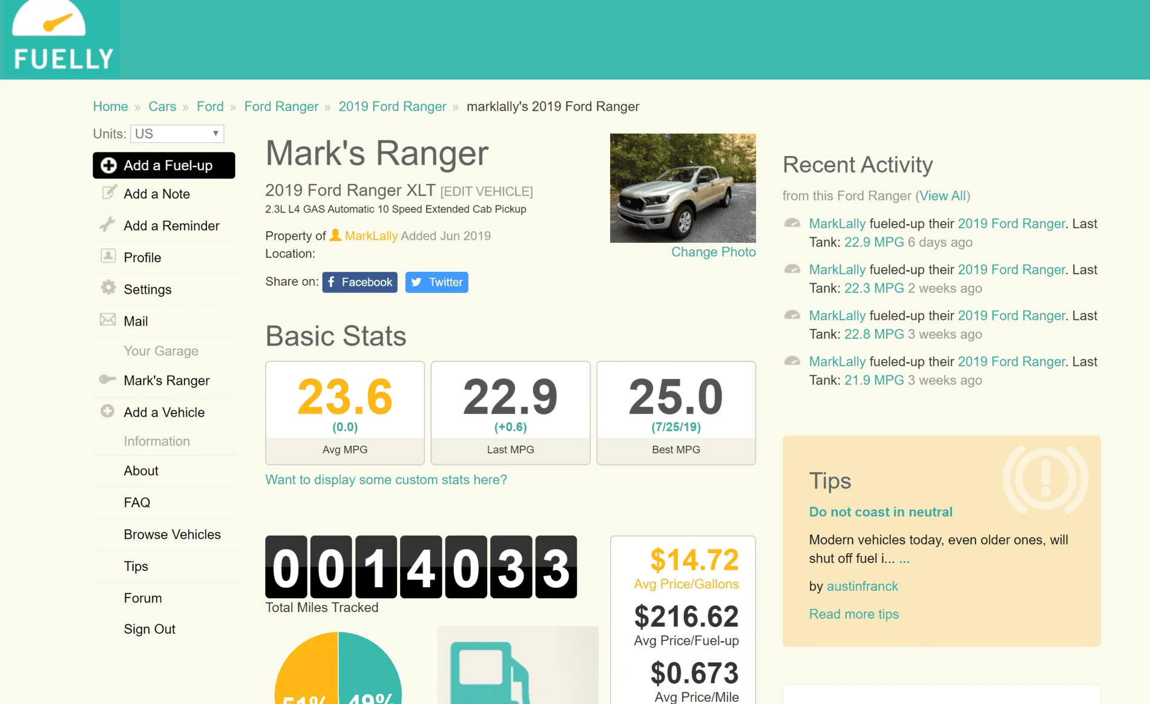Click the gauge icon beside 21.9 MPG activity
The width and height of the screenshot is (1150, 704).
click(792, 361)
